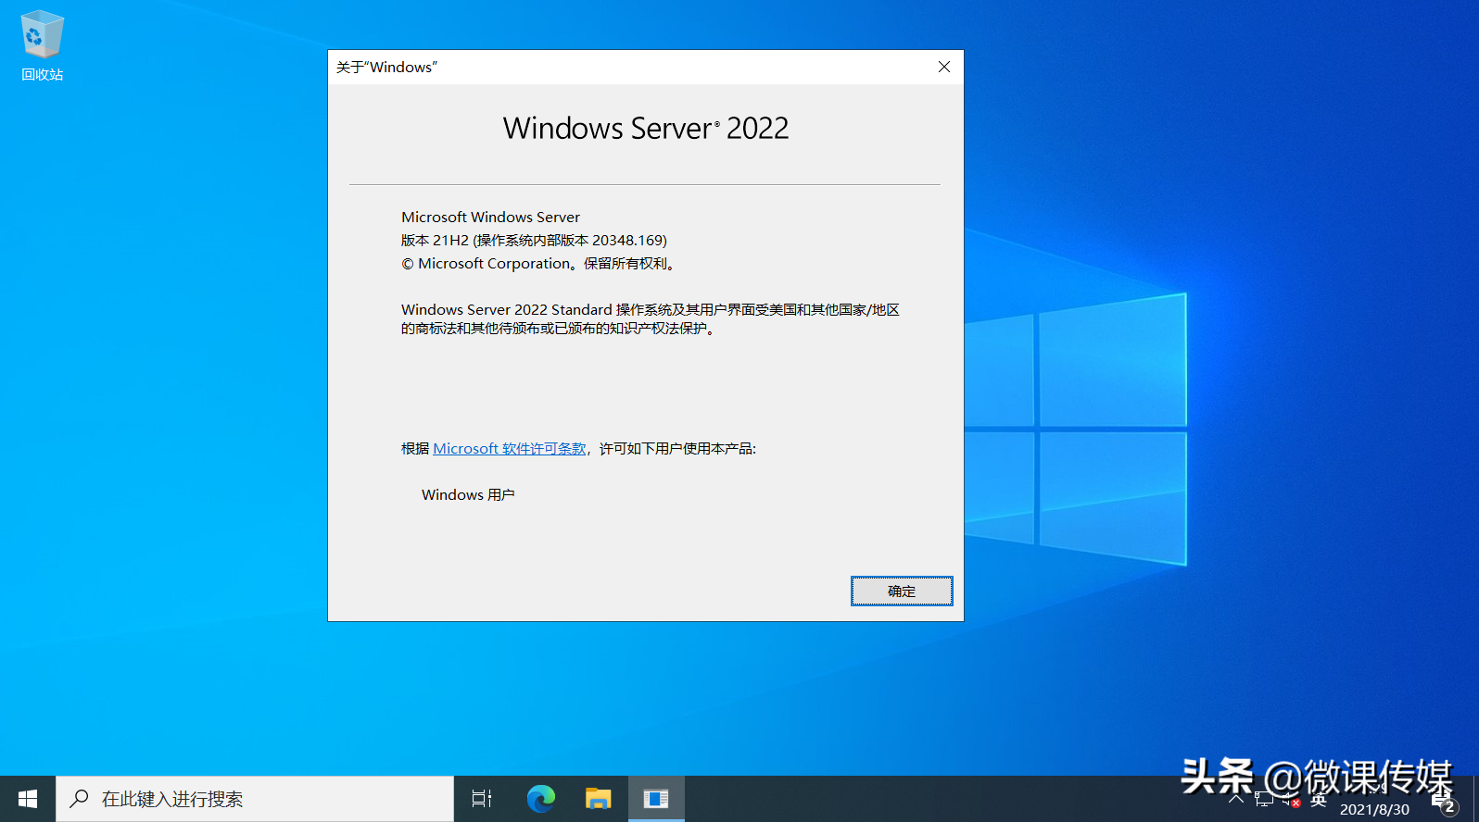Click the 关于"Windows" title bar text
The image size is (1479, 822).
click(x=386, y=68)
